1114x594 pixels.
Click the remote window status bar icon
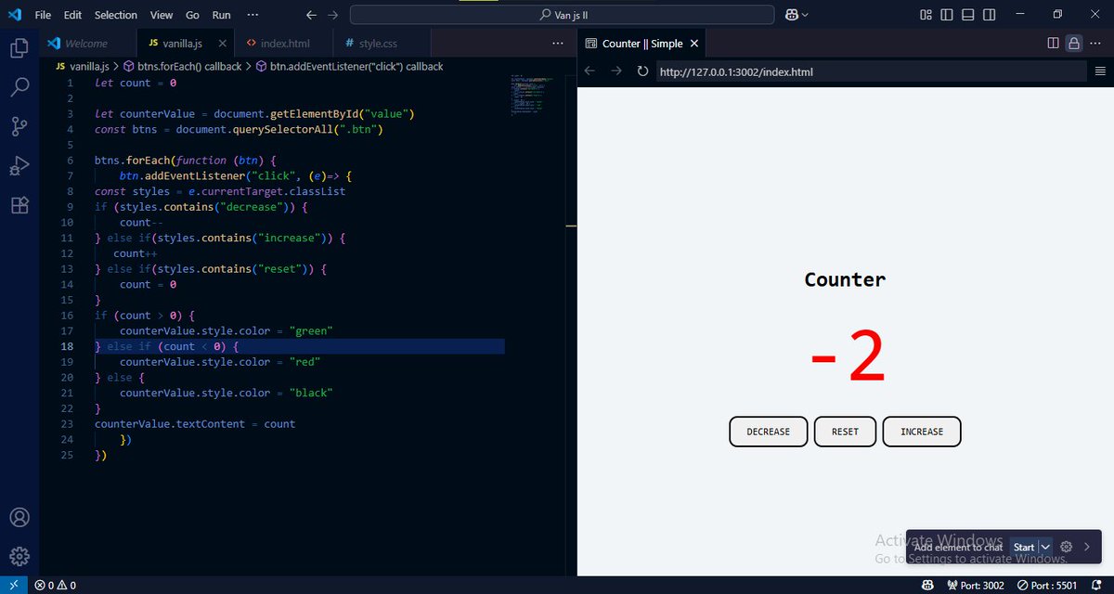tap(14, 586)
